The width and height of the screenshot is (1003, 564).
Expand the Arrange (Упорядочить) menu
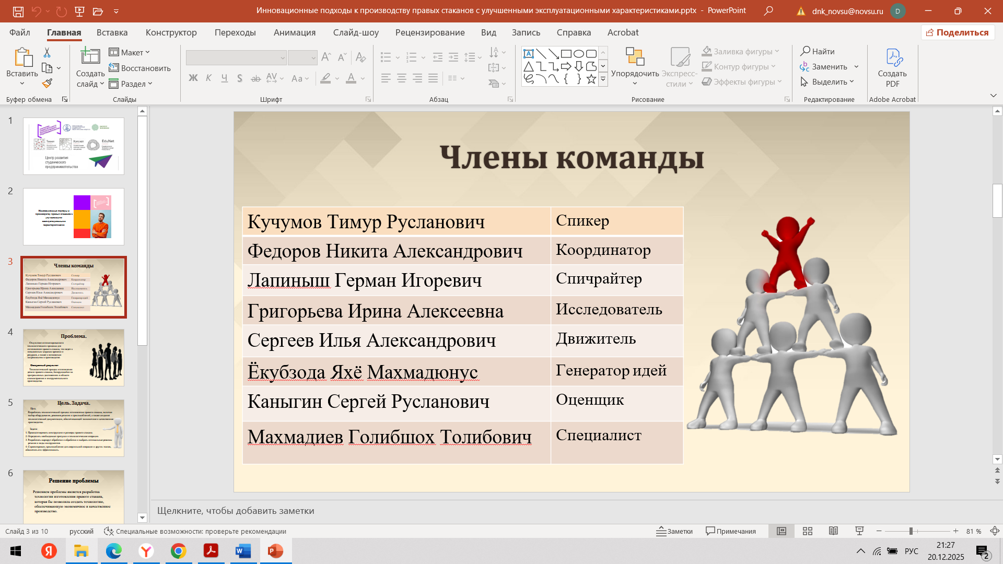coord(635,74)
